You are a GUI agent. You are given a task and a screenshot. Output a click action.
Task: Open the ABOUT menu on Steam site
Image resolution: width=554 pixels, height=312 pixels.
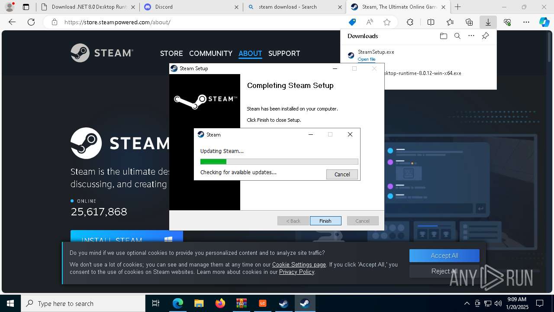[x=250, y=53]
